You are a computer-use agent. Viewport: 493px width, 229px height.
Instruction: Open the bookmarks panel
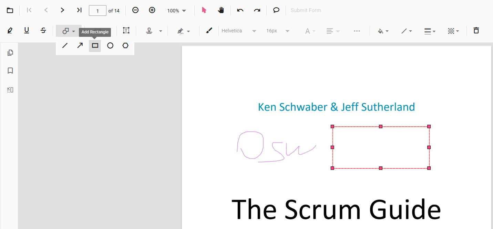[10, 71]
